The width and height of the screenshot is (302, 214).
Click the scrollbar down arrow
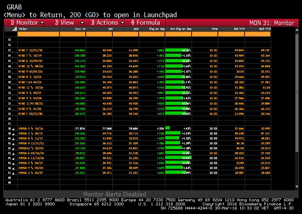(x=297, y=187)
